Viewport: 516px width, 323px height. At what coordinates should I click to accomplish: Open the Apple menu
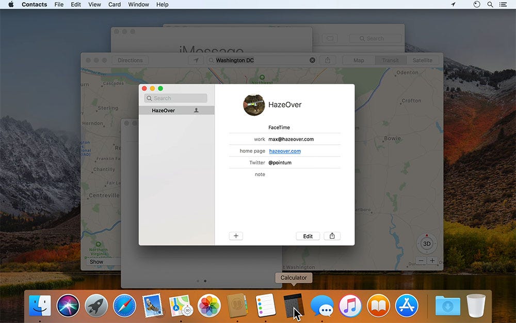(11, 4)
